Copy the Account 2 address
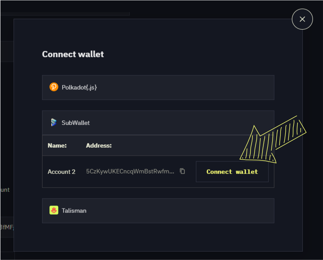Image resolution: width=323 pixels, height=260 pixels. 182,171
